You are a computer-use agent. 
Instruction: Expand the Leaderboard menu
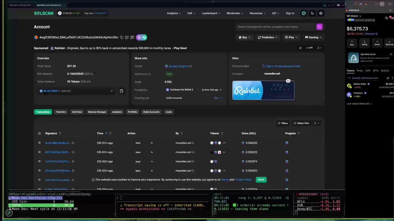coord(211,13)
